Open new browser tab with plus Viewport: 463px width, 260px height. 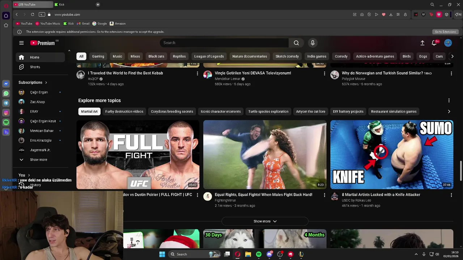98,4
